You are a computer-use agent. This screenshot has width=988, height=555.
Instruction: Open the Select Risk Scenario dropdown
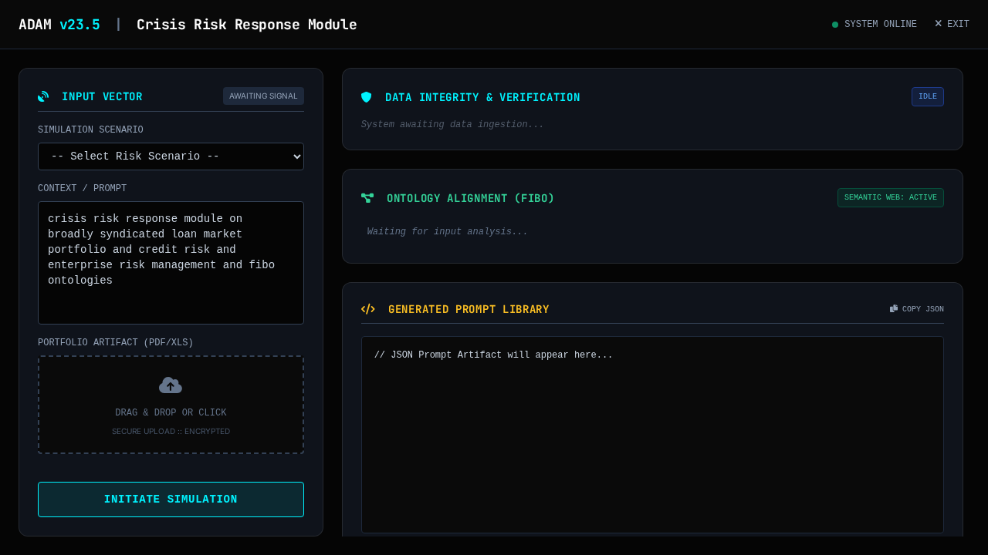(171, 156)
